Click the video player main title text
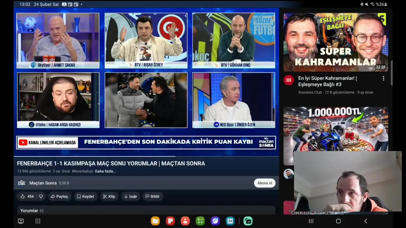This screenshot has width=406, height=228. 111,163
